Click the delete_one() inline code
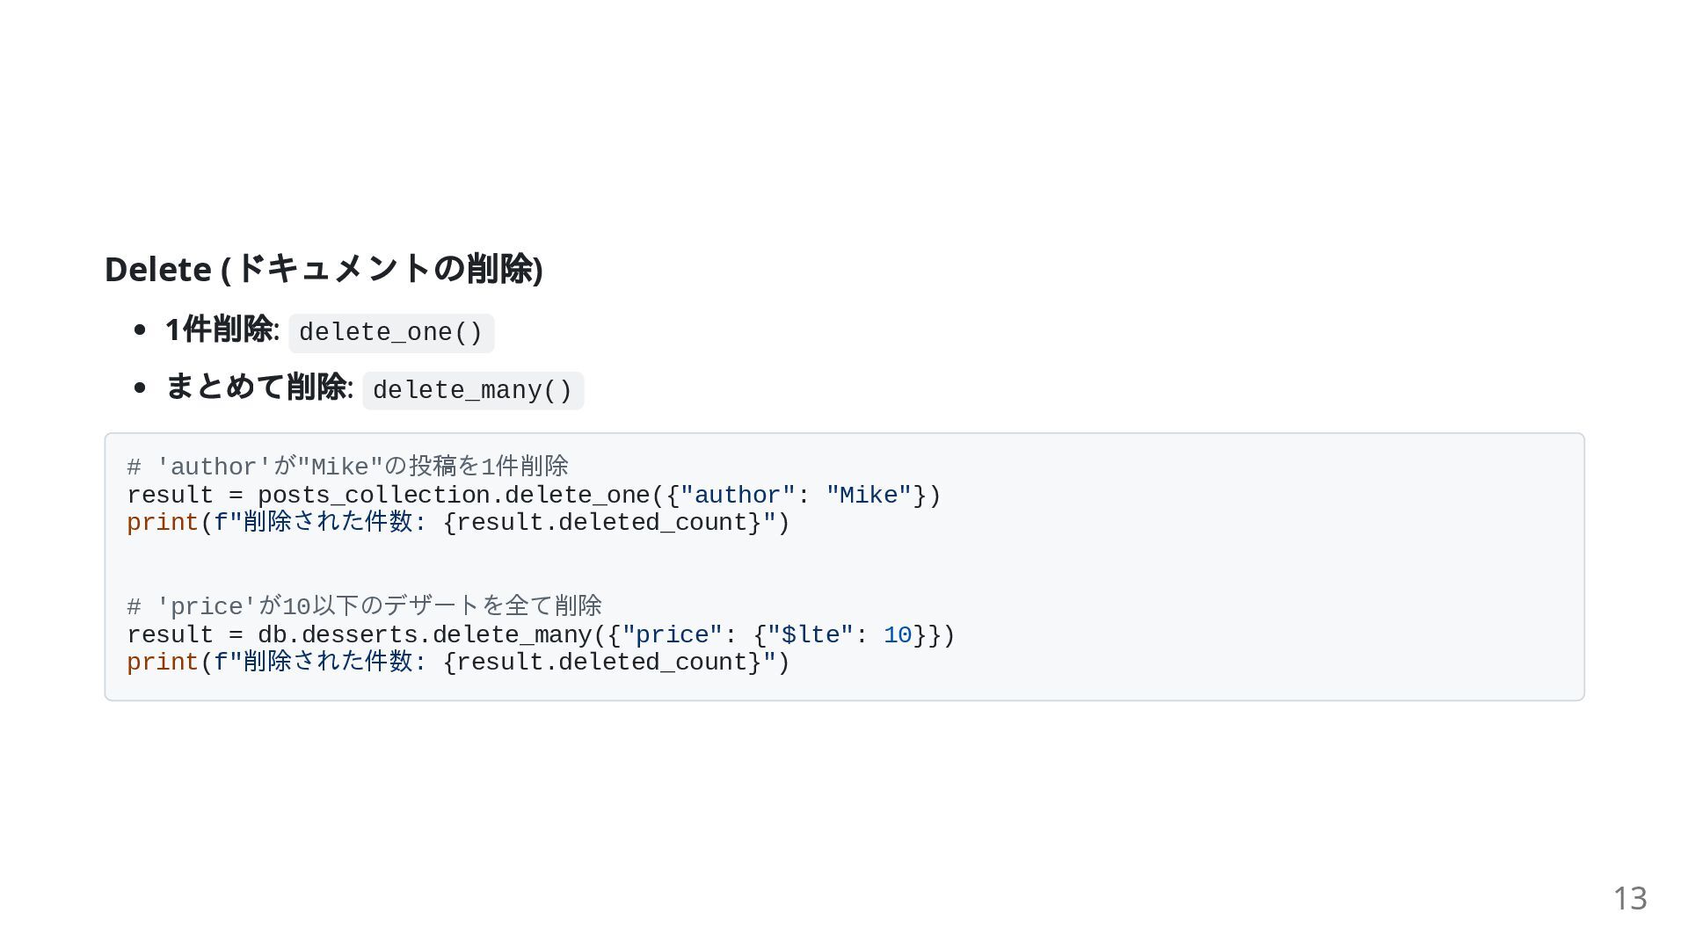The width and height of the screenshot is (1688, 949). [x=391, y=333]
